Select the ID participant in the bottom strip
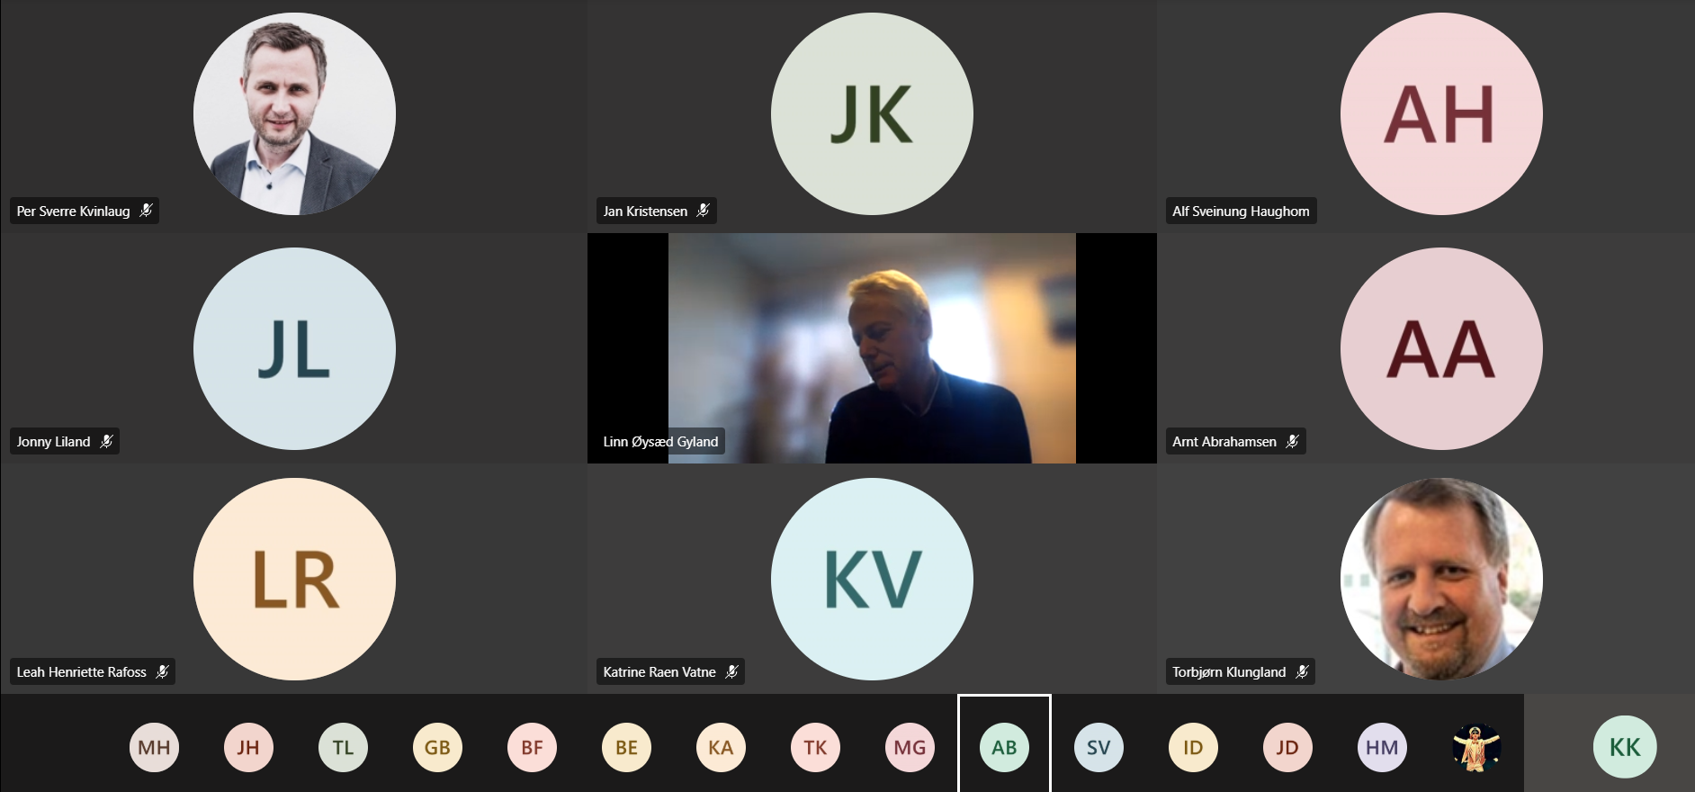Viewport: 1695px width, 792px height. tap(1193, 747)
